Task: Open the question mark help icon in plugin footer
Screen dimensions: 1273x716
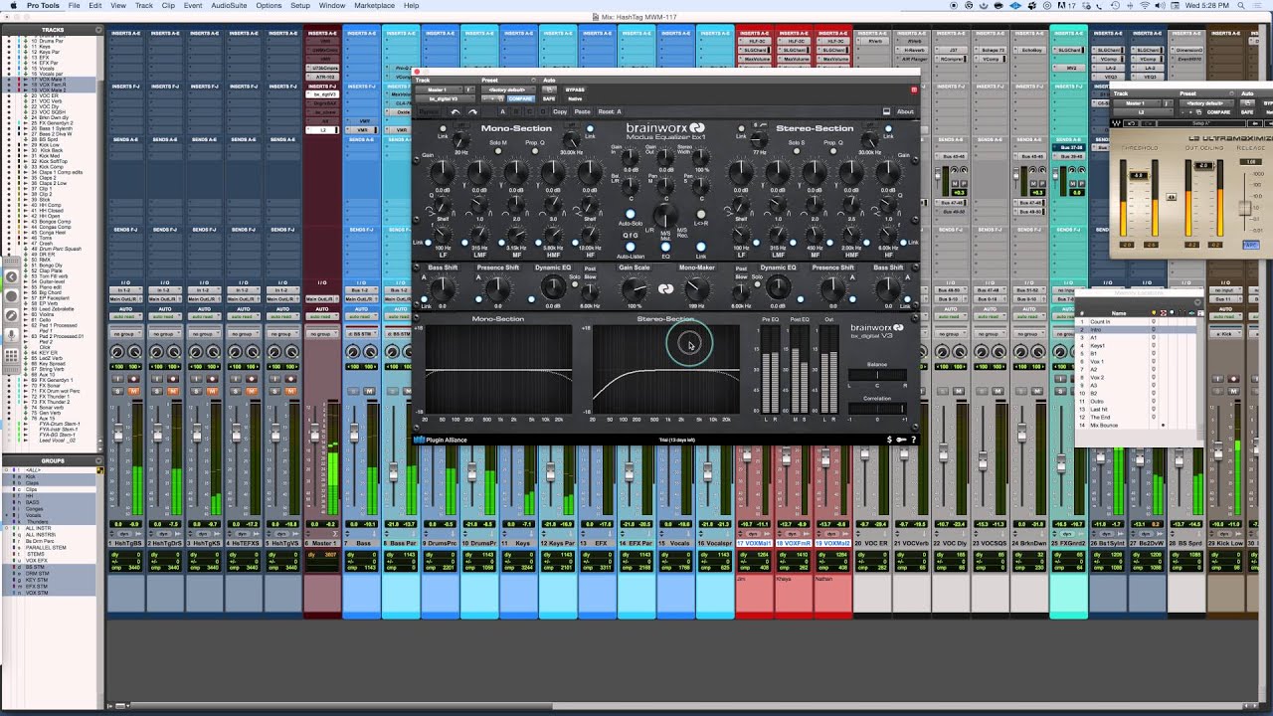Action: pyautogui.click(x=913, y=440)
